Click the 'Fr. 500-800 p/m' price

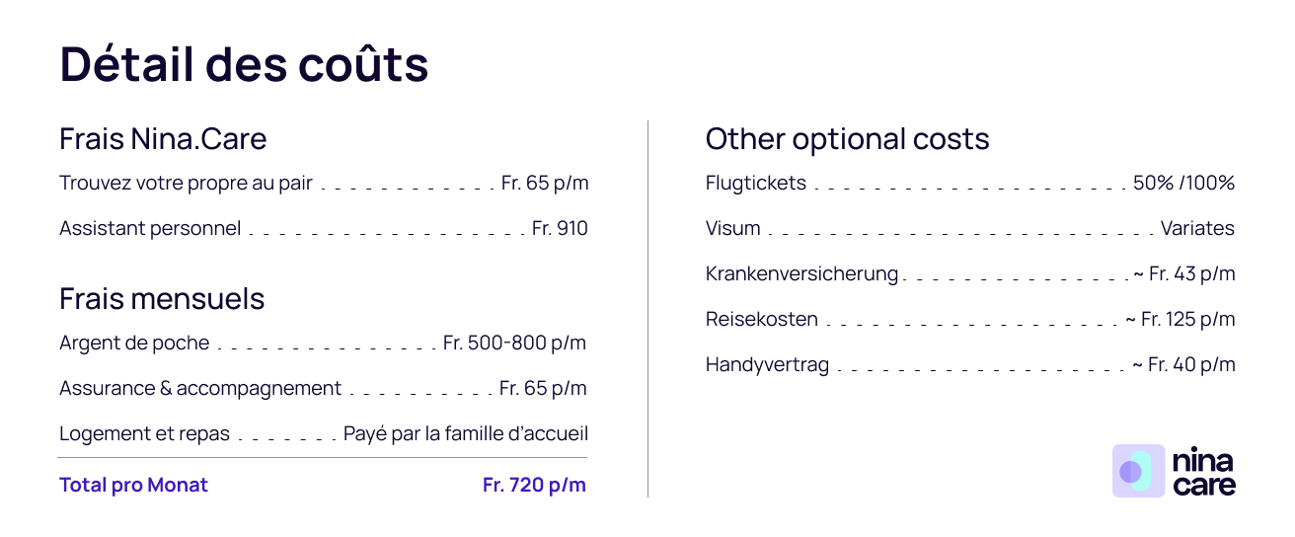coord(514,344)
